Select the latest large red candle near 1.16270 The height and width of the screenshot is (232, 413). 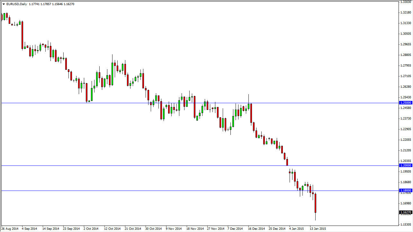tap(316, 203)
